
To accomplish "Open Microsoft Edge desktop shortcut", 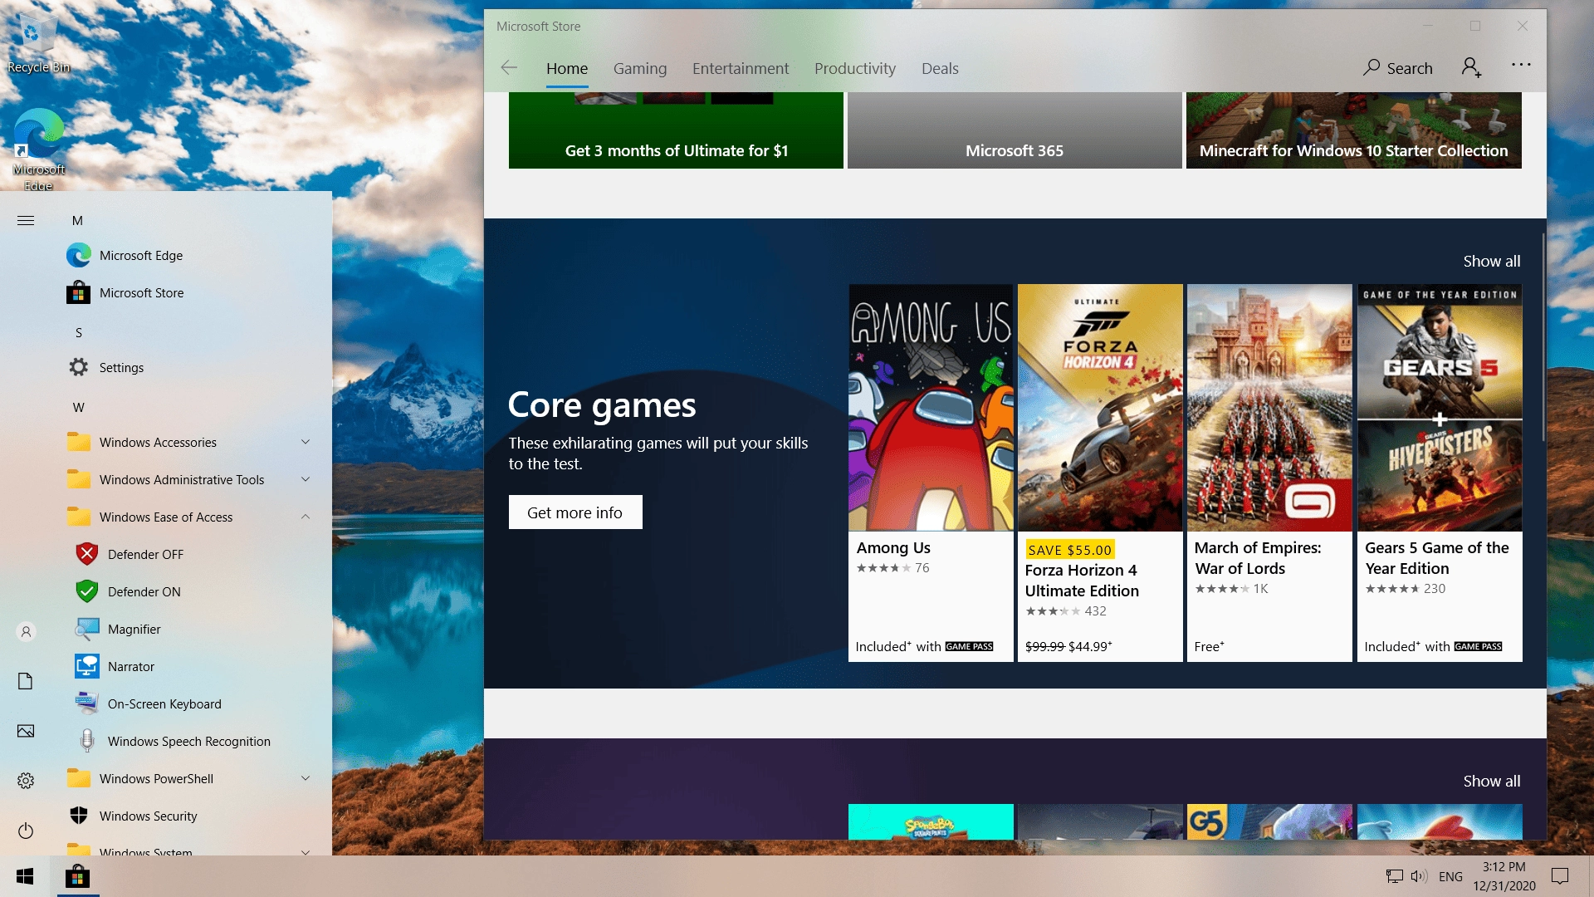I will pos(38,149).
